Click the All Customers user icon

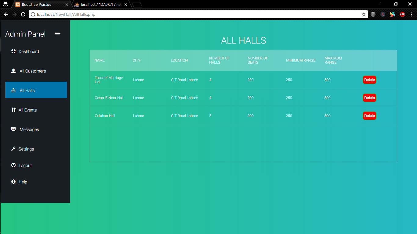13,71
